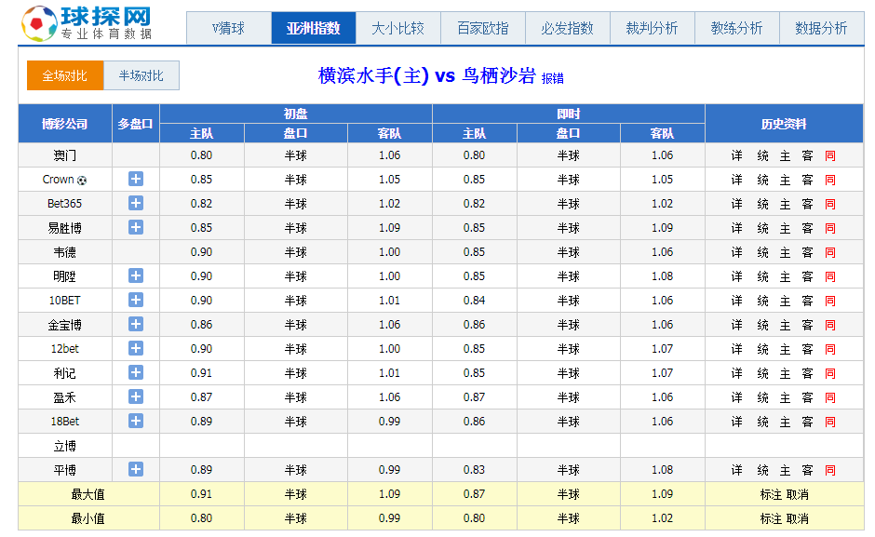
Task: Click 客 link in 易胜博 row
Action: 807,228
